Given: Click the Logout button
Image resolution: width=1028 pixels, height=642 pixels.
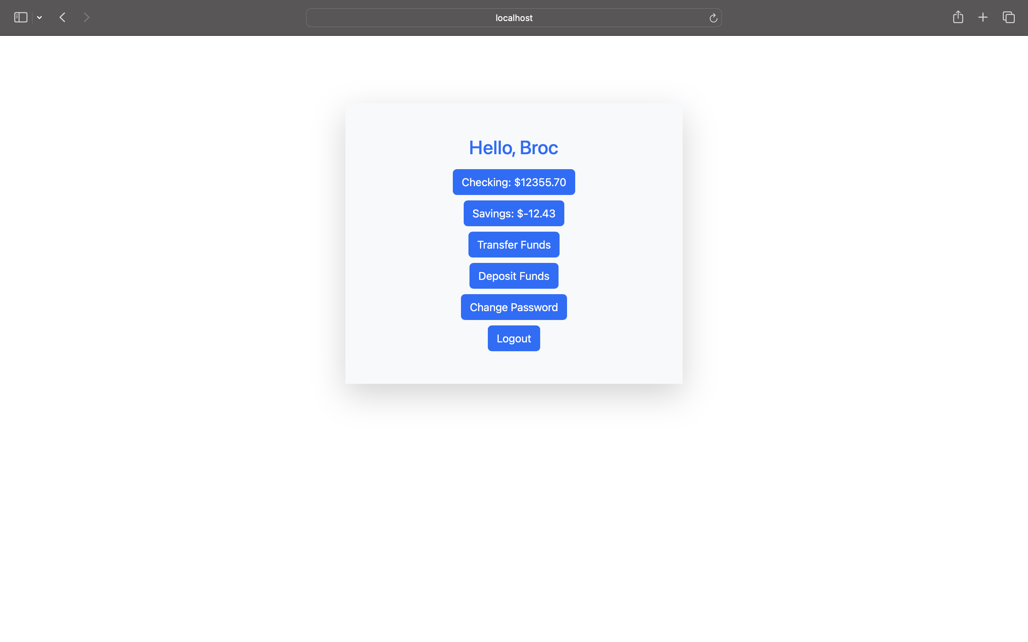Looking at the screenshot, I should [514, 338].
